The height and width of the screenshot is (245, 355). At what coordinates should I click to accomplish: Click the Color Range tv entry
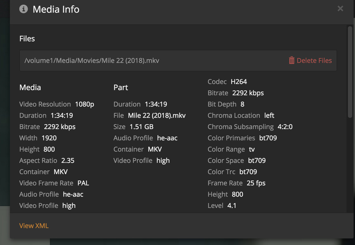231,149
